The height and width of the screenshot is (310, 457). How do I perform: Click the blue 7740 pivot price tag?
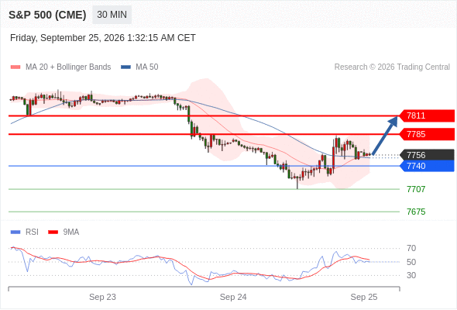pyautogui.click(x=427, y=166)
